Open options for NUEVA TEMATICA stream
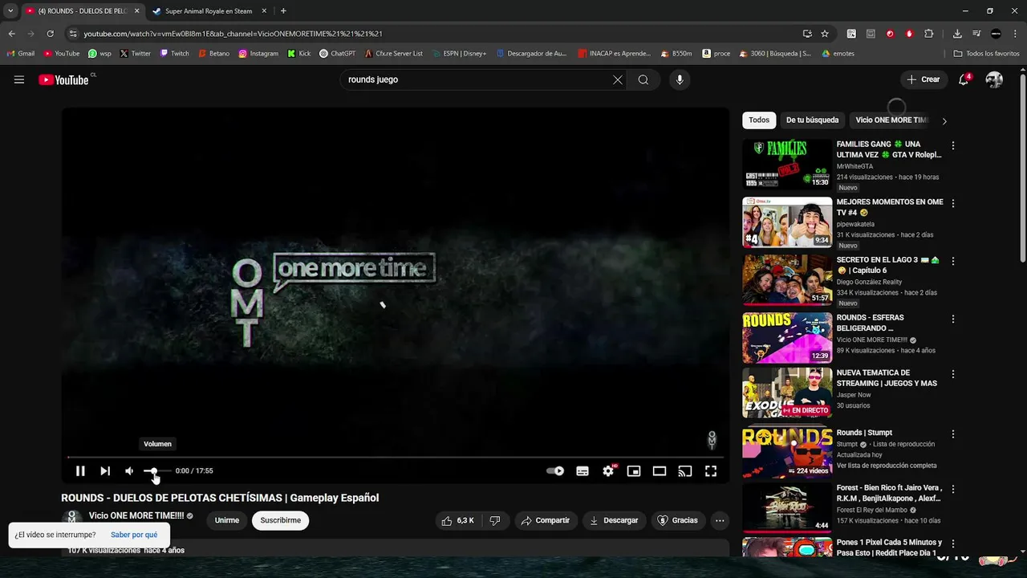 pyautogui.click(x=953, y=374)
